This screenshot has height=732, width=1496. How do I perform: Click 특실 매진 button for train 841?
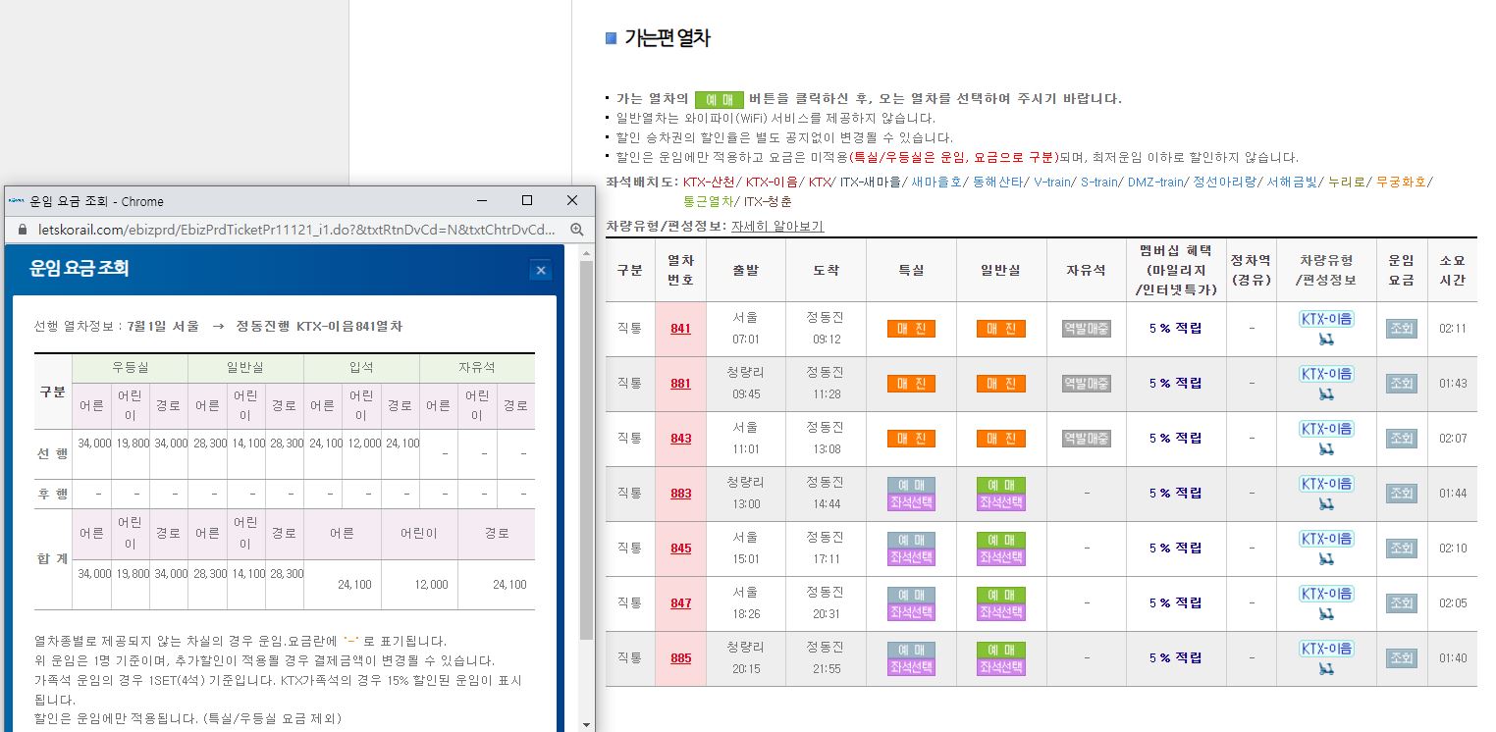point(911,329)
